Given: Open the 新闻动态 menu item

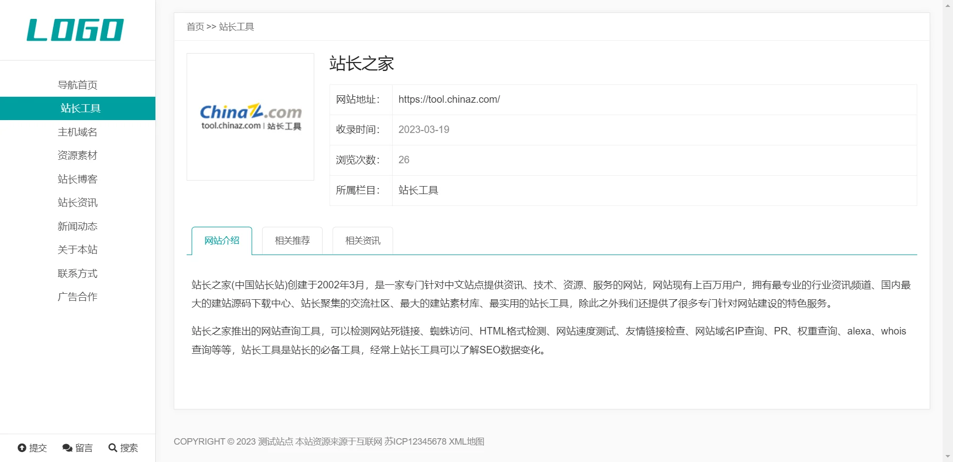Looking at the screenshot, I should 77,226.
